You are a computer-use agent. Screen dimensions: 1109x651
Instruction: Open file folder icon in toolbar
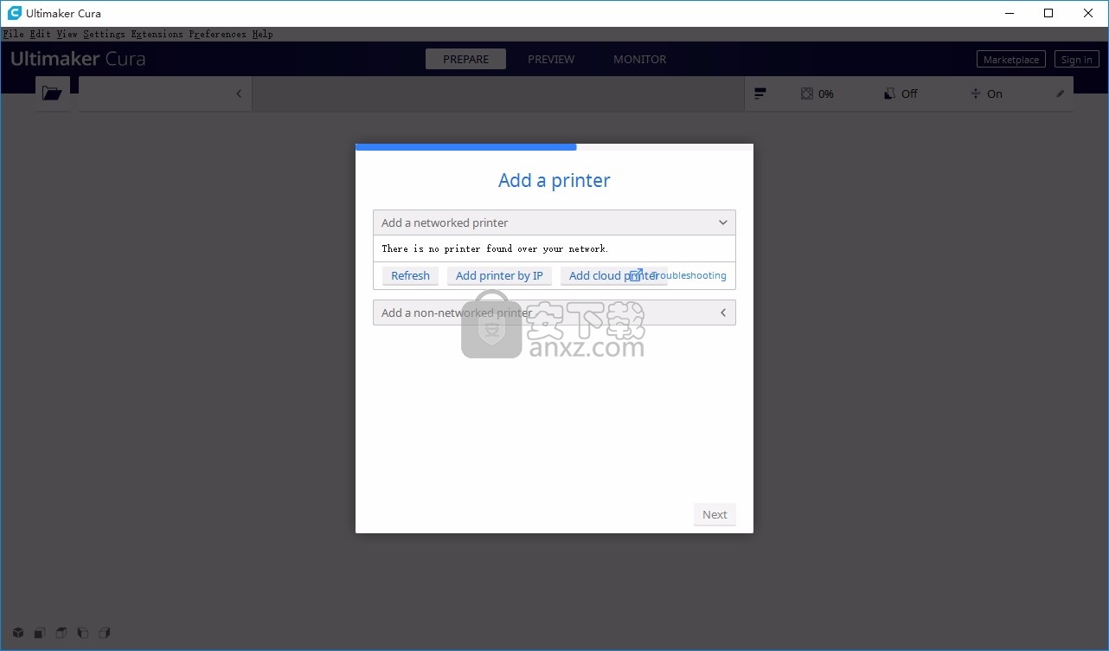tap(52, 93)
